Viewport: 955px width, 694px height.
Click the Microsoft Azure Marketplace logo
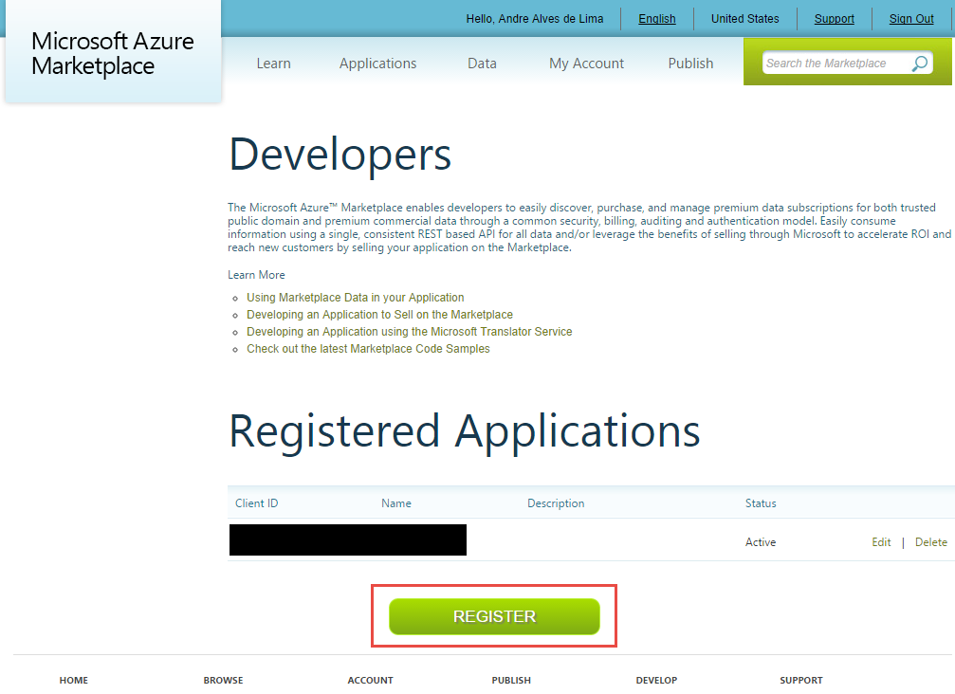113,54
